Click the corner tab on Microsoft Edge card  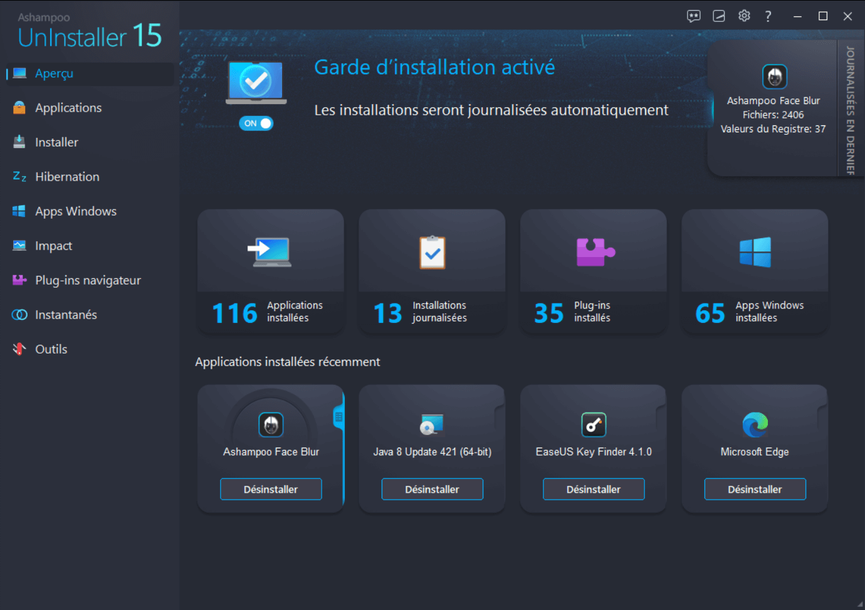pyautogui.click(x=822, y=416)
